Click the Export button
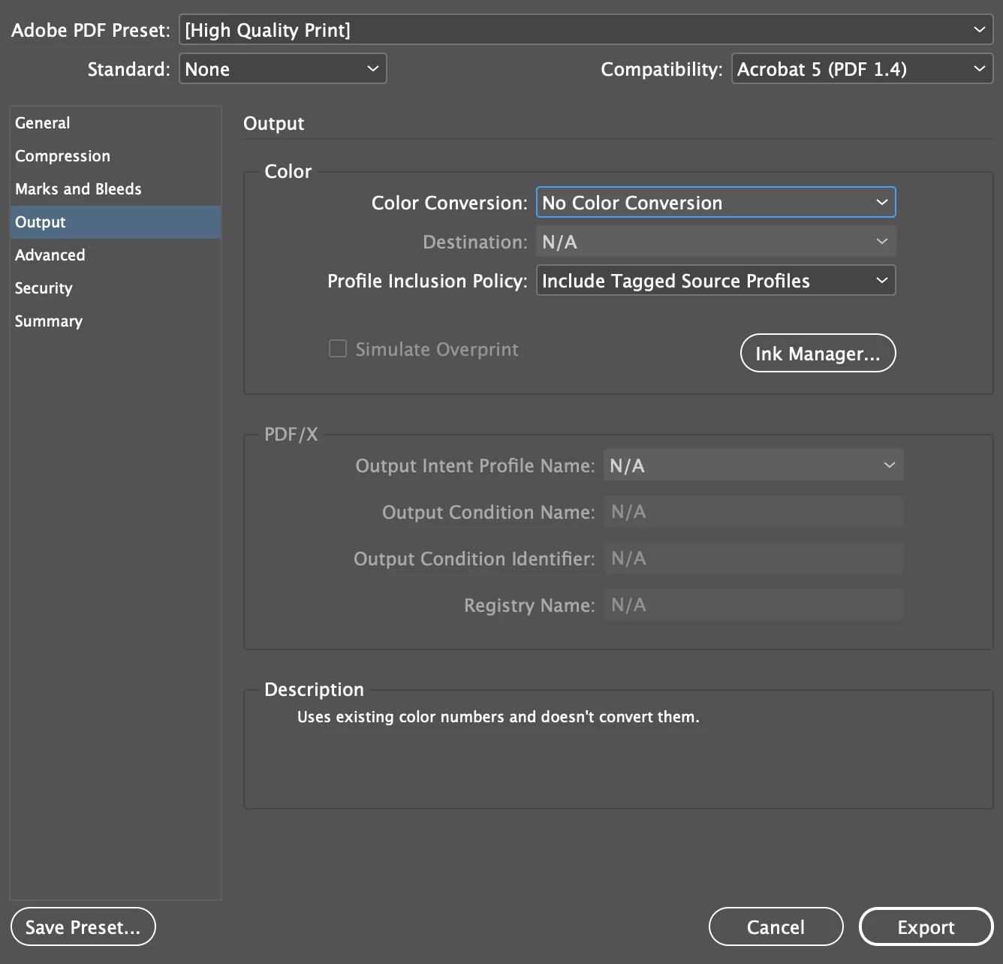Viewport: 1003px width, 964px height. (926, 926)
